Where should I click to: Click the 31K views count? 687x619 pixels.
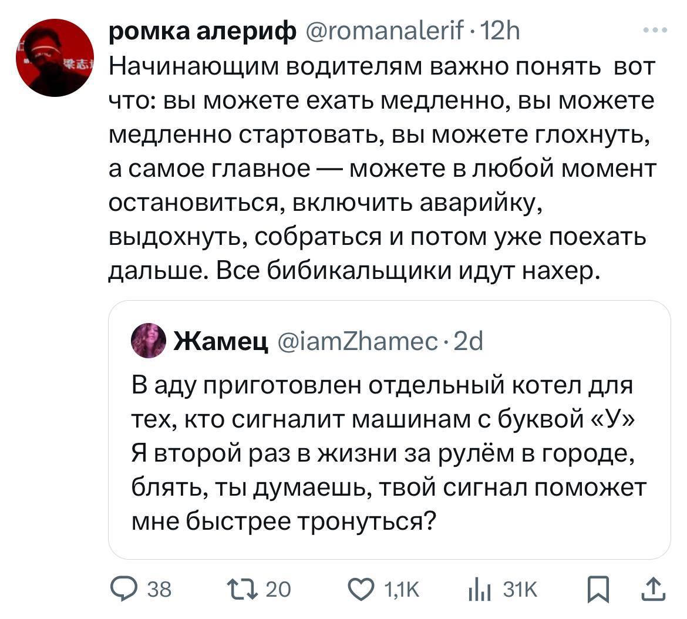coord(520,590)
